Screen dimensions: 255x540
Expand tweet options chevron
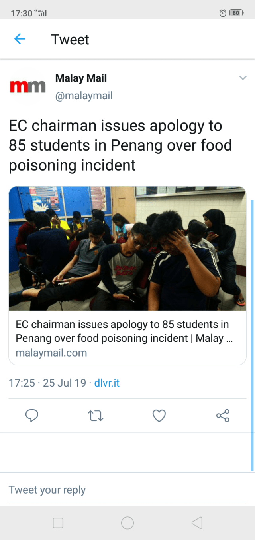pos(243,78)
